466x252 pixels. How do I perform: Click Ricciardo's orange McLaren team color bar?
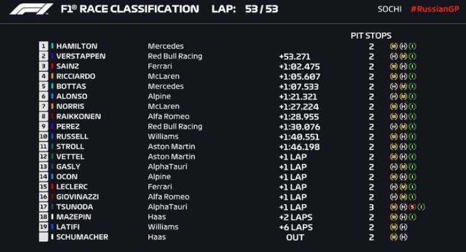(52, 76)
